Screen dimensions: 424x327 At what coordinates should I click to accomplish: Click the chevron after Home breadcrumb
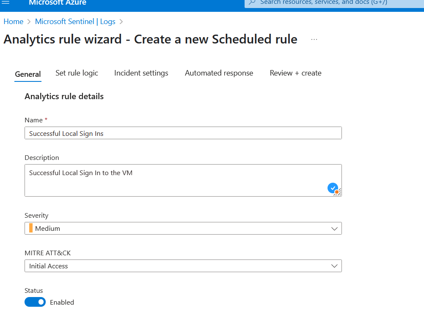(x=29, y=22)
